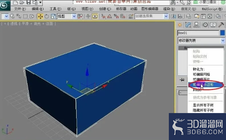Open the 图形编辑器 menu

pyautogui.click(x=150, y=9)
